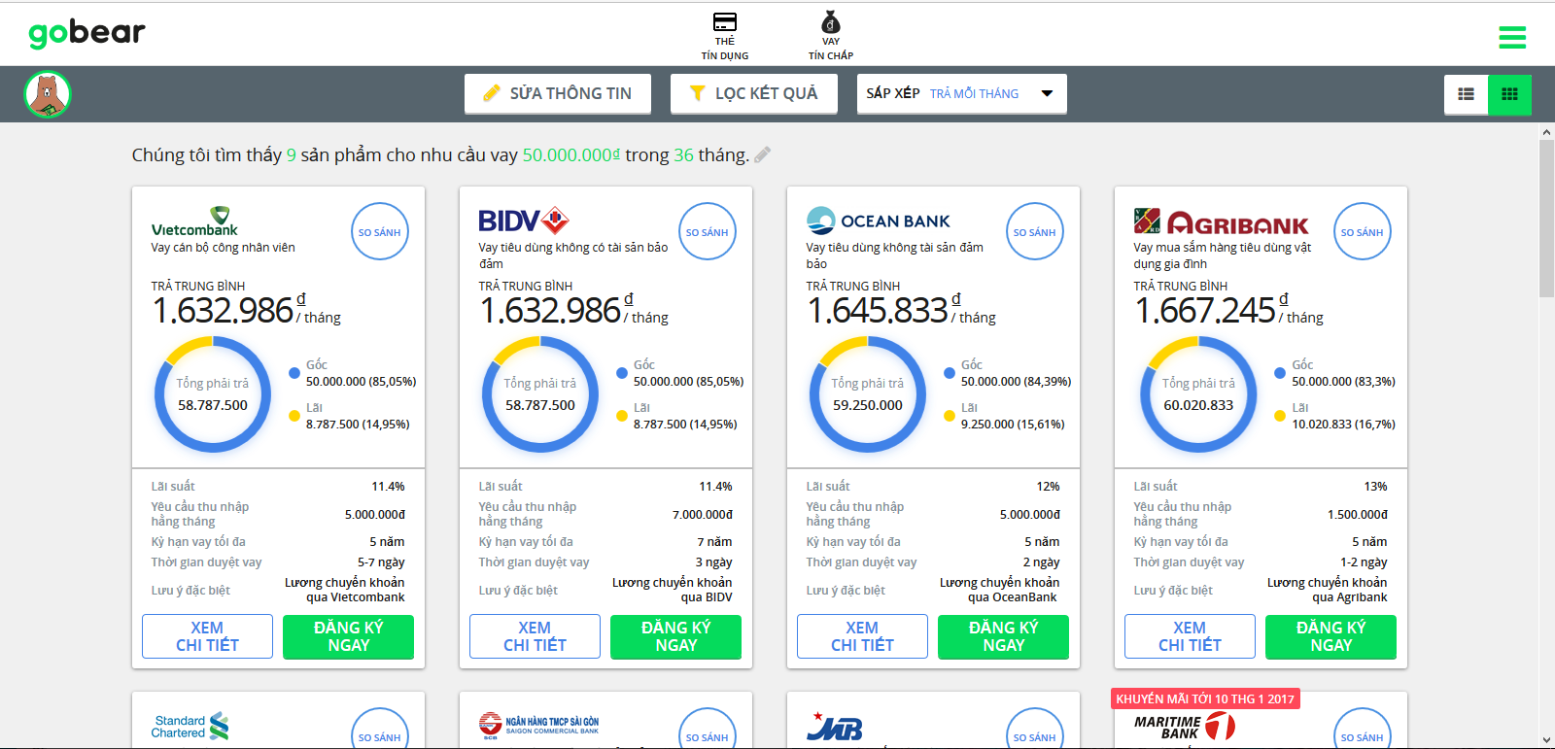The width and height of the screenshot is (1555, 749).
Task: Click the loan amount 50.000.000đ in summary
Action: coord(571,154)
